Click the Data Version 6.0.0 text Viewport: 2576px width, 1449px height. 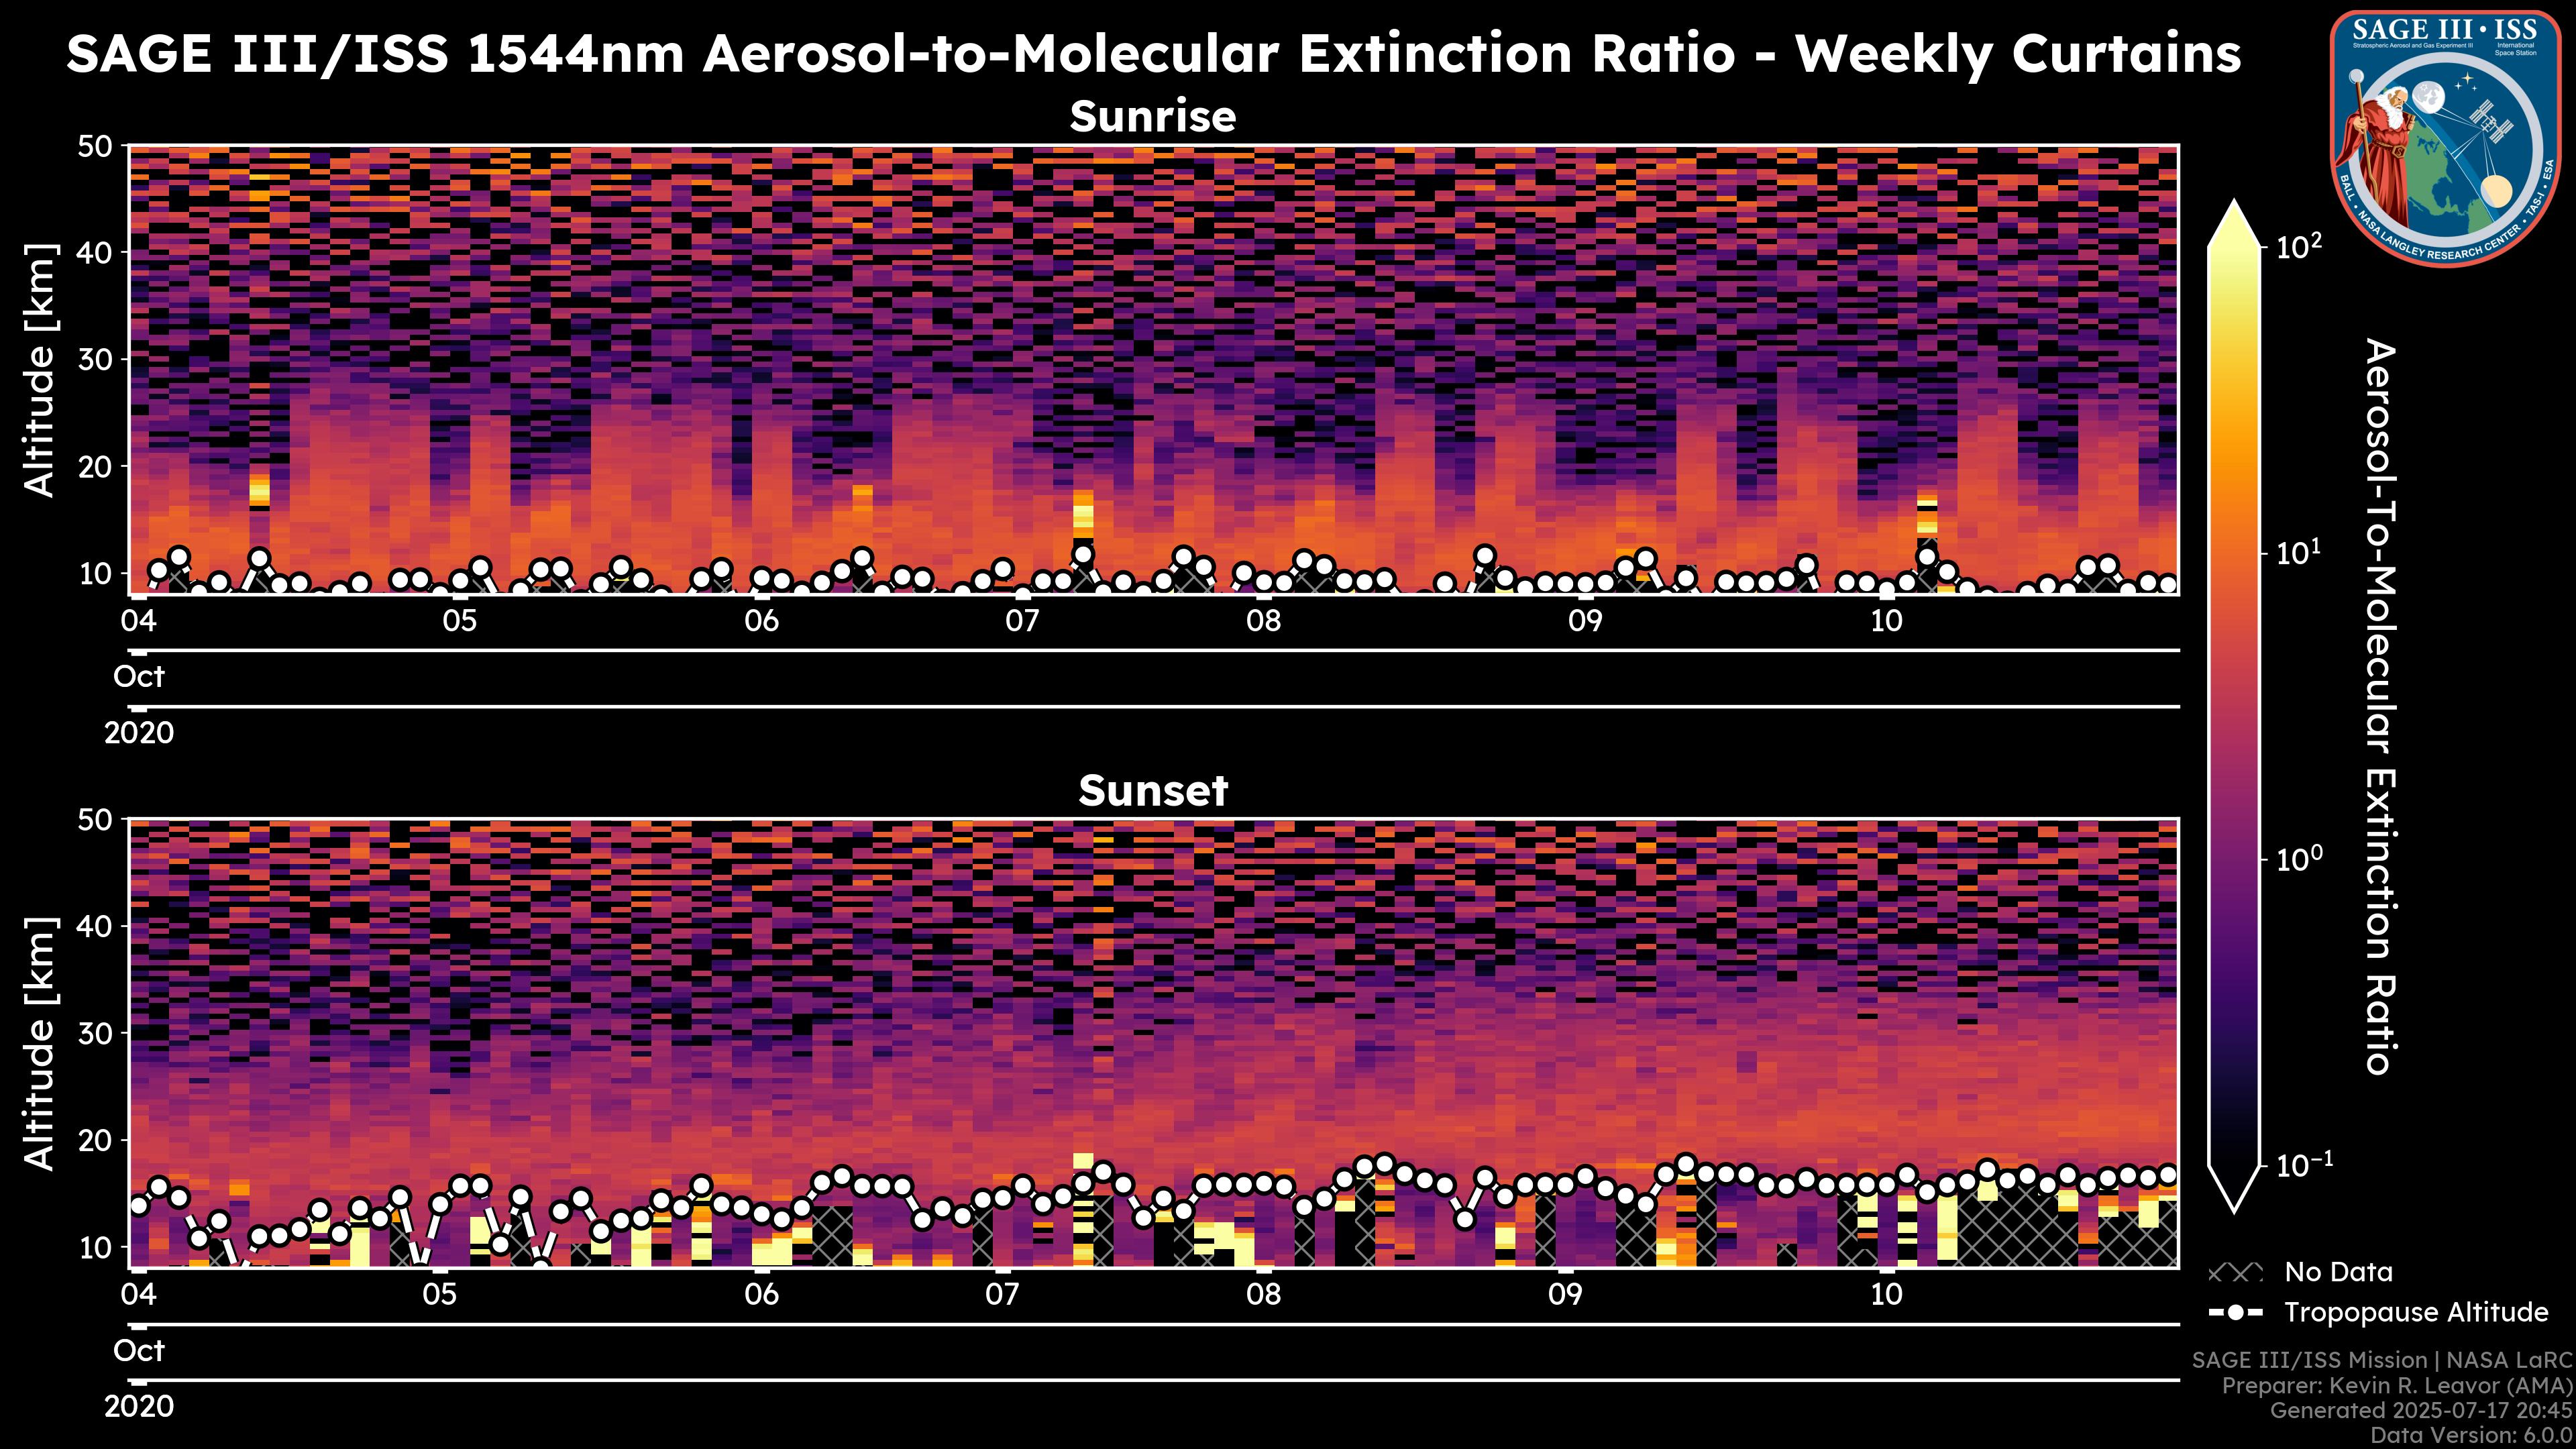(2472, 1436)
